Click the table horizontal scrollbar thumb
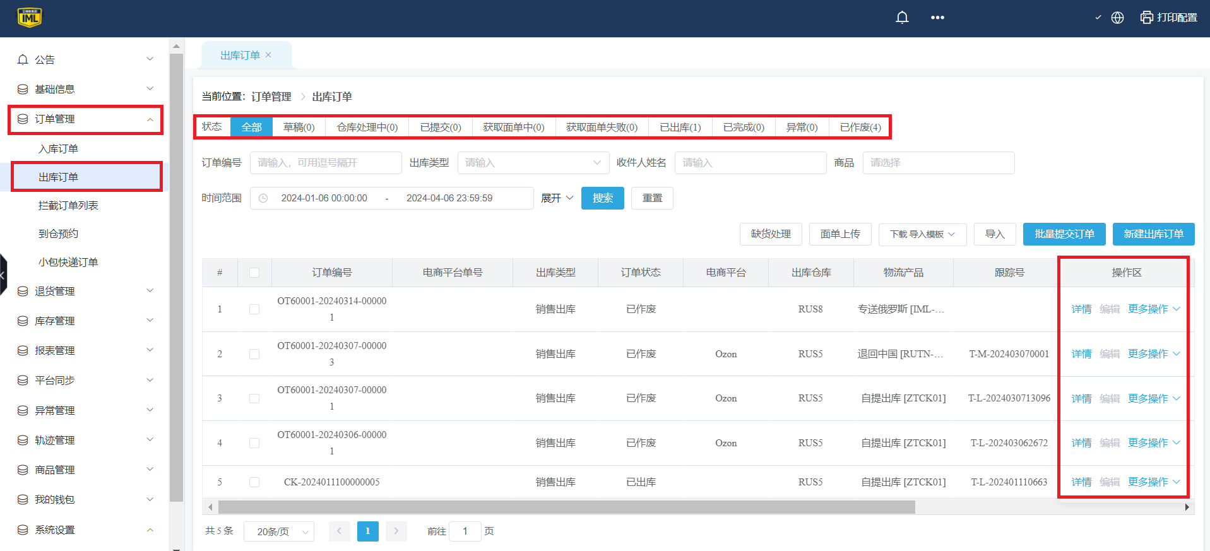 click(566, 507)
